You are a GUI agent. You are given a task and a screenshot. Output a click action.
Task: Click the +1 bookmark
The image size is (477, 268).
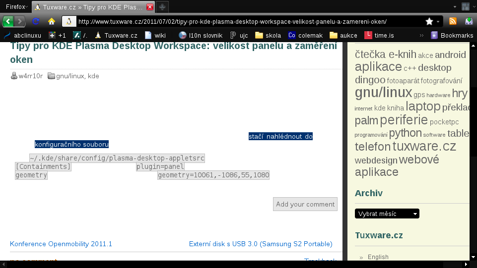click(57, 36)
